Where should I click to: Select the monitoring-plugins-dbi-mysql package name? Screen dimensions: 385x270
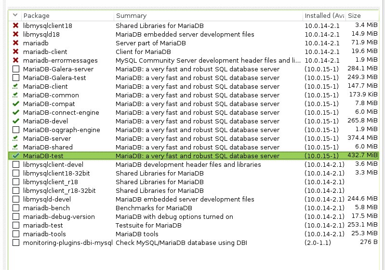click(68, 243)
